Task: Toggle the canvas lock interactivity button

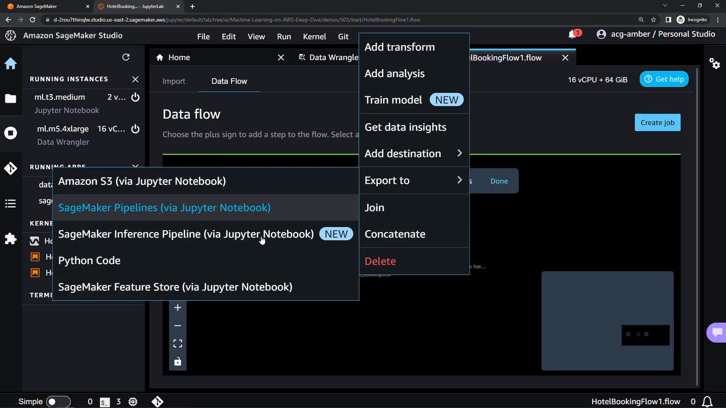Action: tap(178, 362)
